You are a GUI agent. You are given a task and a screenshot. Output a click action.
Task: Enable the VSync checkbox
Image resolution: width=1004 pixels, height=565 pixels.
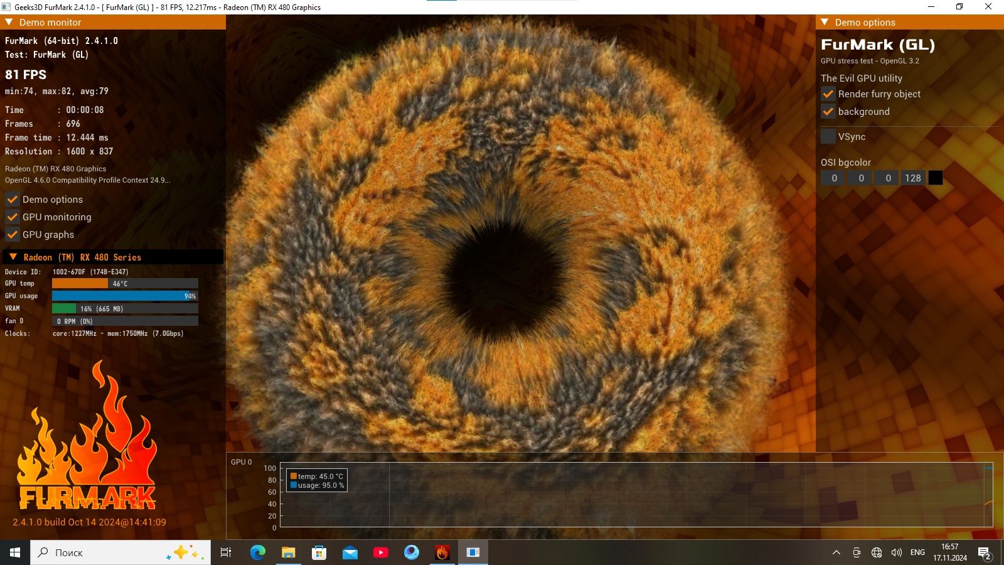(828, 136)
